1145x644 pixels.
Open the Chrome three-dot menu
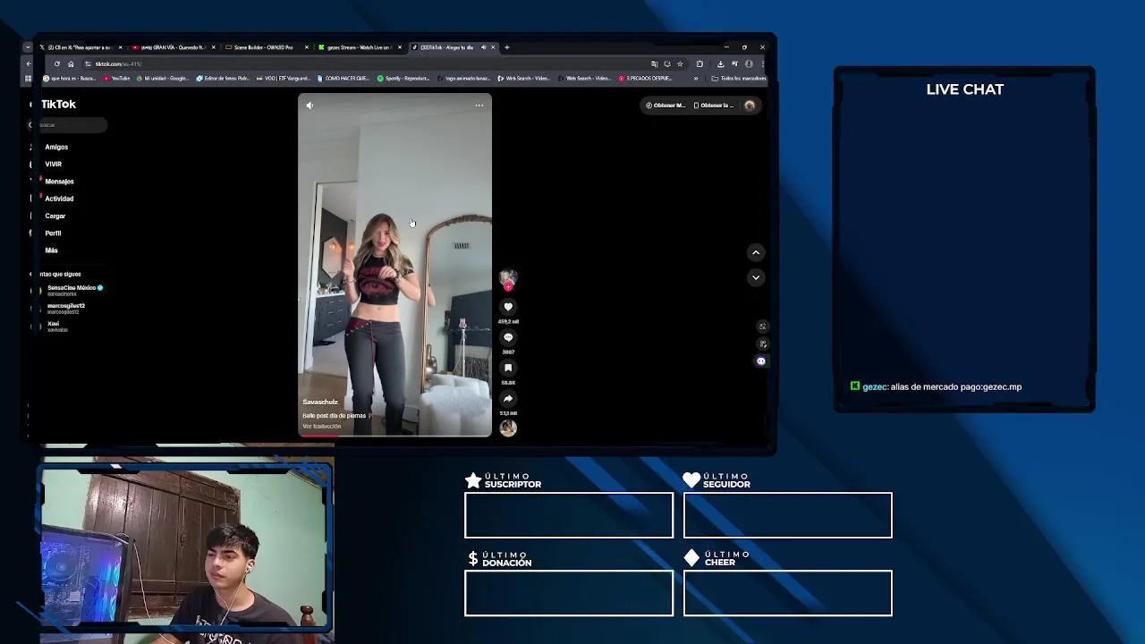762,64
